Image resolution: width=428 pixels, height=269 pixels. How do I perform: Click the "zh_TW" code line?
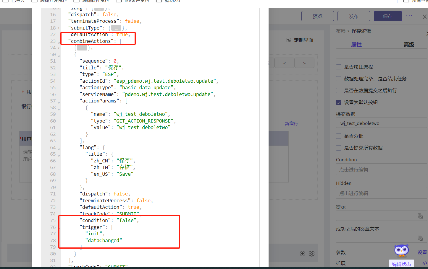pyautogui.click(x=113, y=167)
